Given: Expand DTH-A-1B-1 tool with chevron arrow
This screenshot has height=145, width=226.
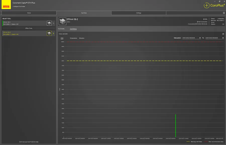Looking at the screenshot, I should coord(53,23).
